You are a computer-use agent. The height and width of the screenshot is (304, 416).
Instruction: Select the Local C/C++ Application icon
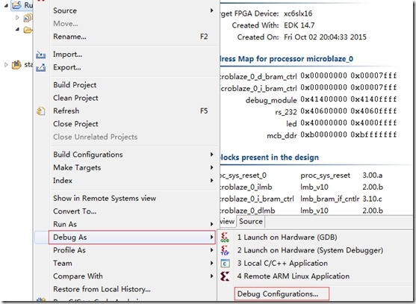[x=225, y=264]
